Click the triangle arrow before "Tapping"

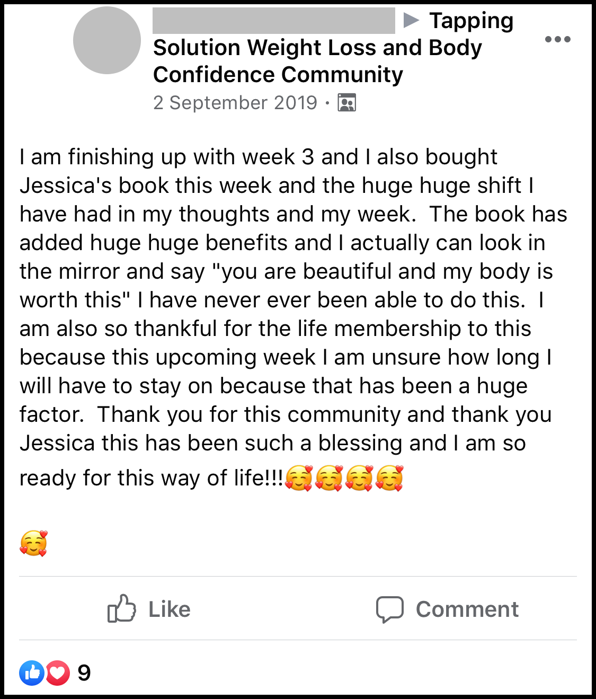tap(411, 21)
